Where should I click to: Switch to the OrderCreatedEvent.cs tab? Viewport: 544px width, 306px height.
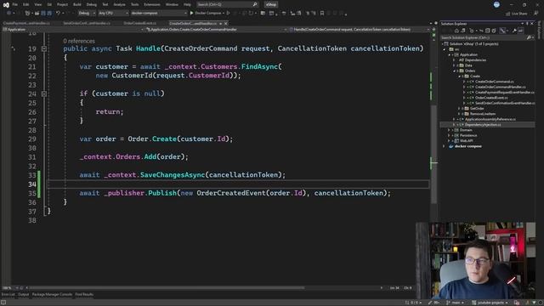pos(139,23)
